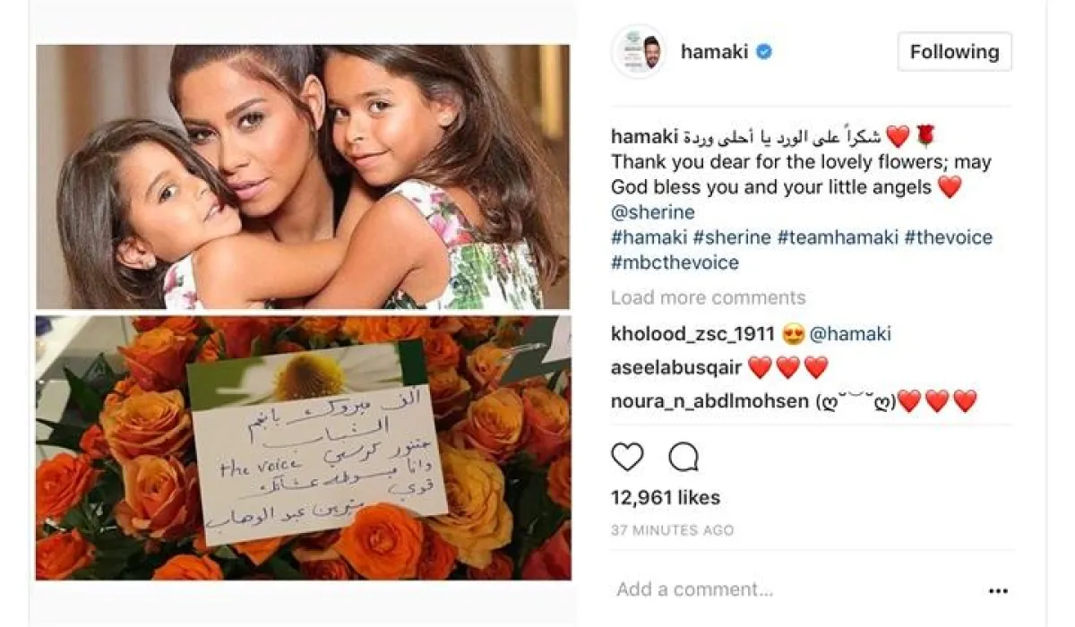Expand Load more comments
The width and height of the screenshot is (1075, 627).
click(x=709, y=297)
